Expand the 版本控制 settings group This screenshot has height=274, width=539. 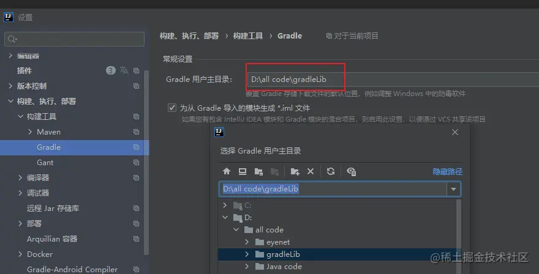click(10, 86)
